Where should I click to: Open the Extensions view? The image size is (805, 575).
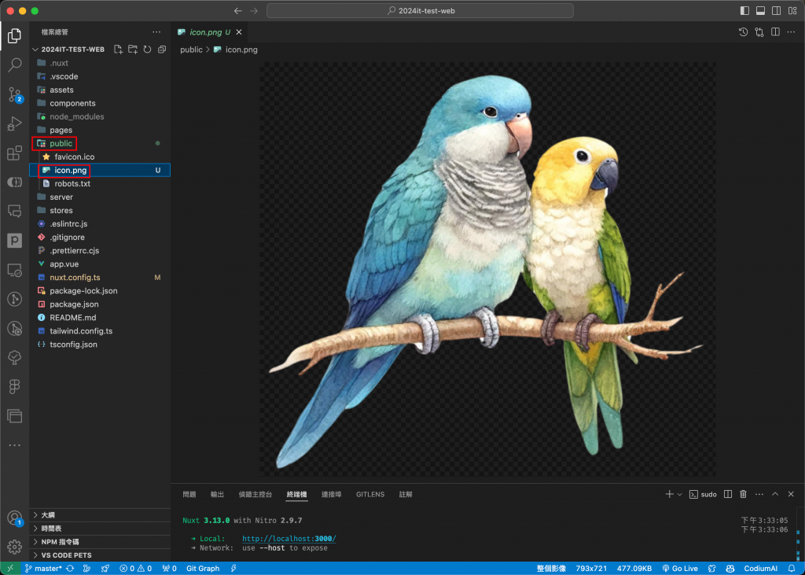(x=14, y=153)
